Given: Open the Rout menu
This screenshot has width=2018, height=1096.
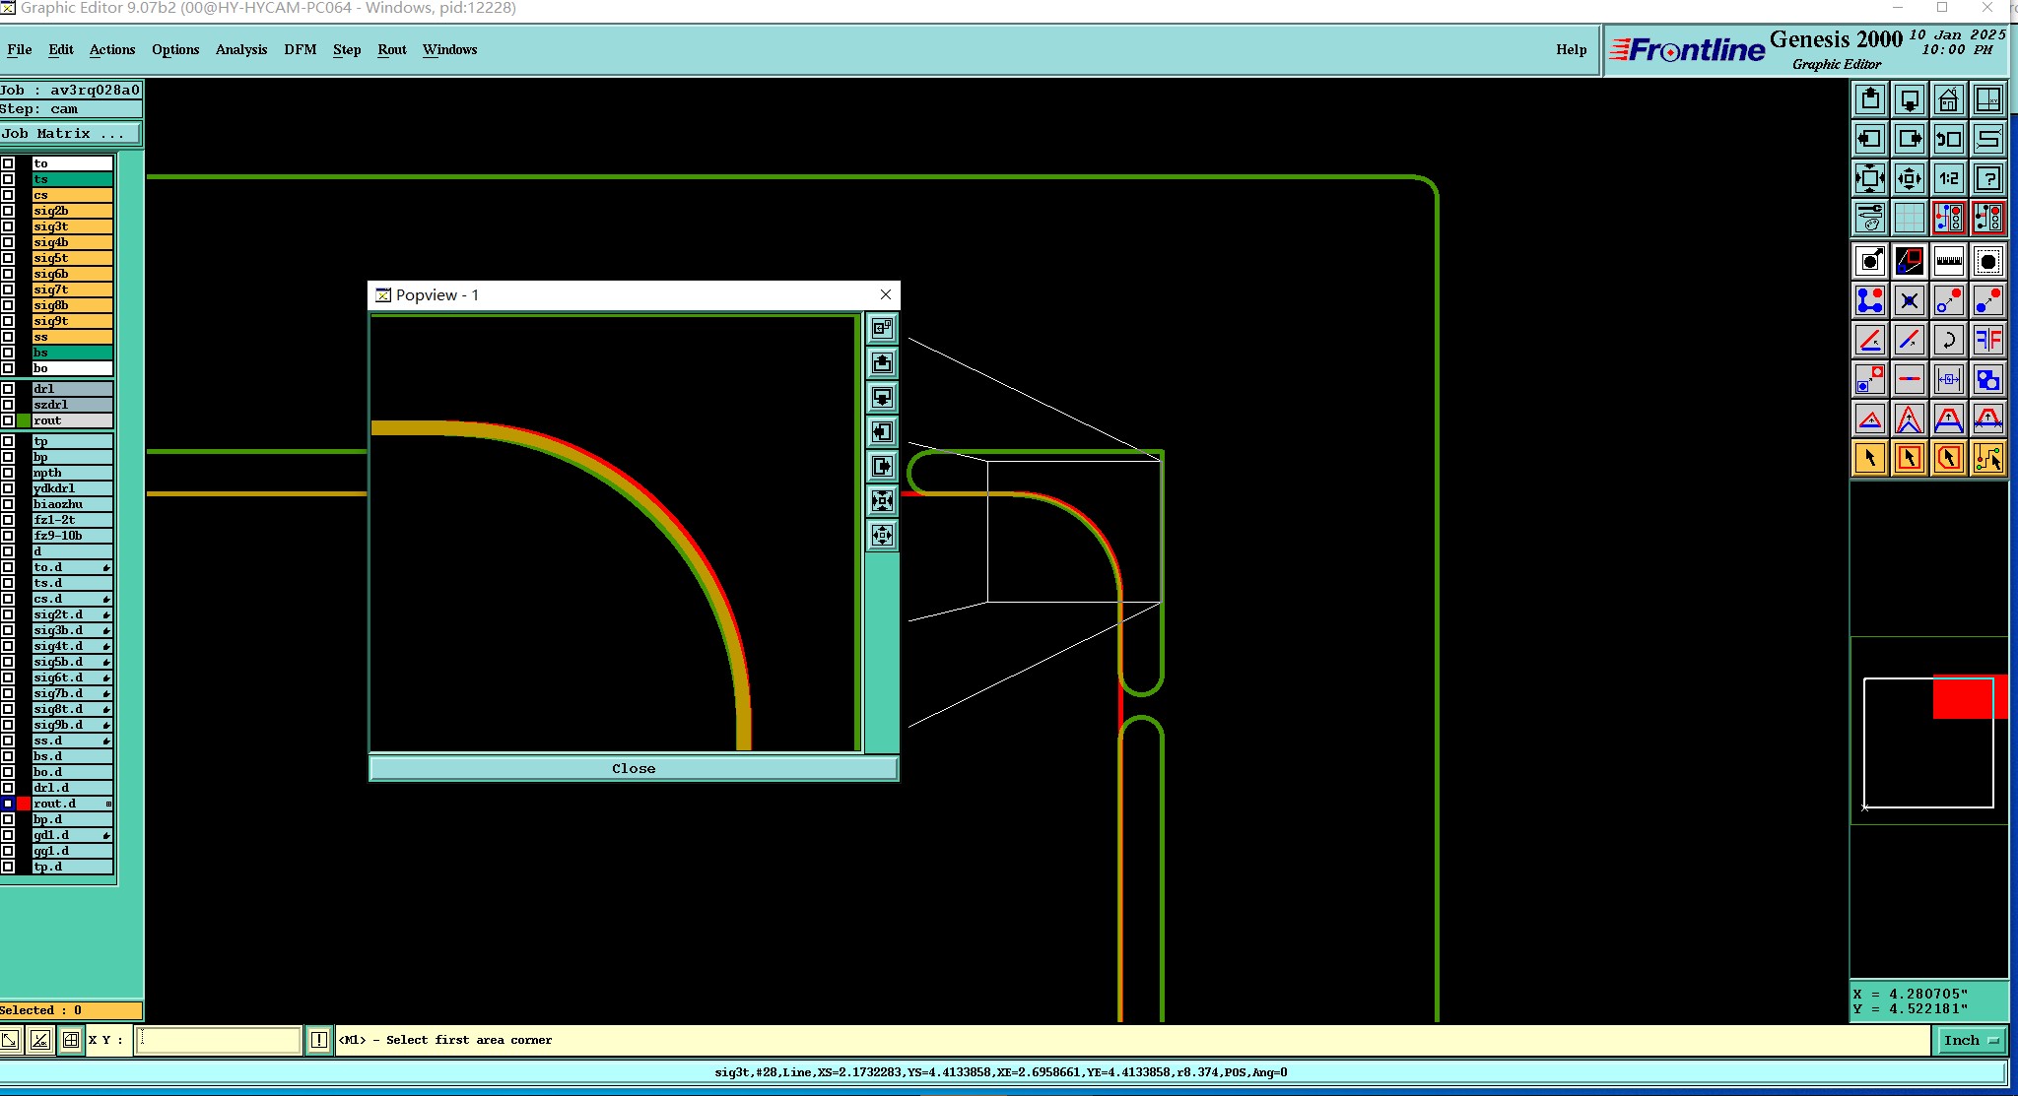Looking at the screenshot, I should [391, 49].
